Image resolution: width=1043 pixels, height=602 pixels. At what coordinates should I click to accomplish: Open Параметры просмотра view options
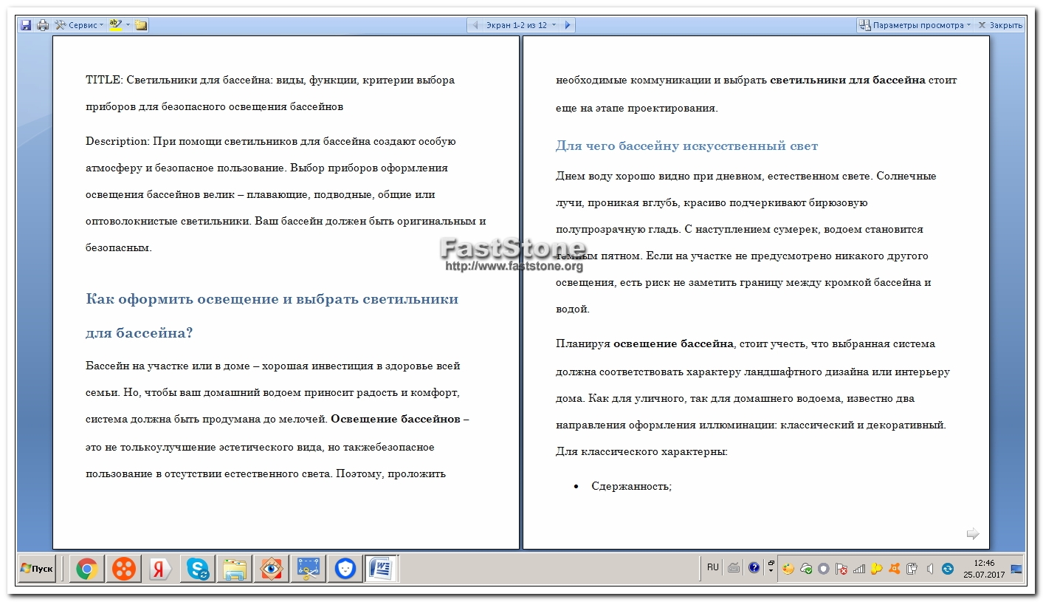915,25
